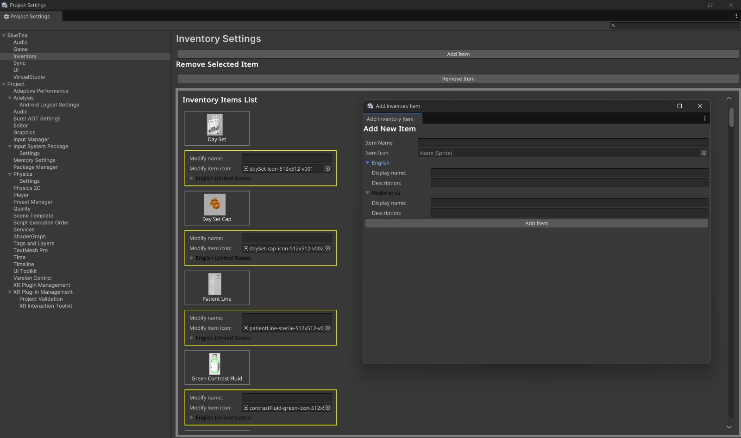Switch to the Add inventory item tab
741x438 pixels.
[x=392, y=119]
